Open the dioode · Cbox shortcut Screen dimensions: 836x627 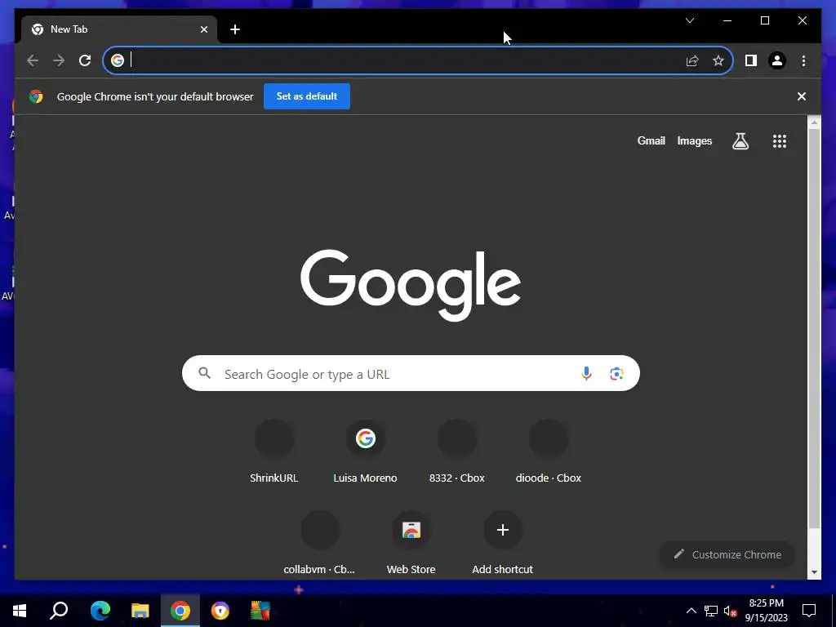(548, 451)
